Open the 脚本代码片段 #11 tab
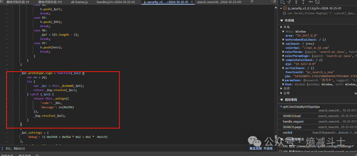 [x=50, y=2]
